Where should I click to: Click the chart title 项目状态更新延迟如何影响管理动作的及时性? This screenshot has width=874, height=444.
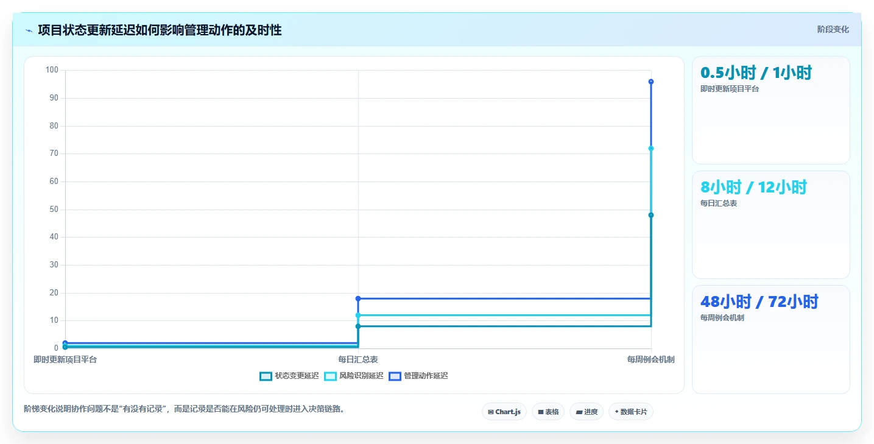tap(160, 30)
